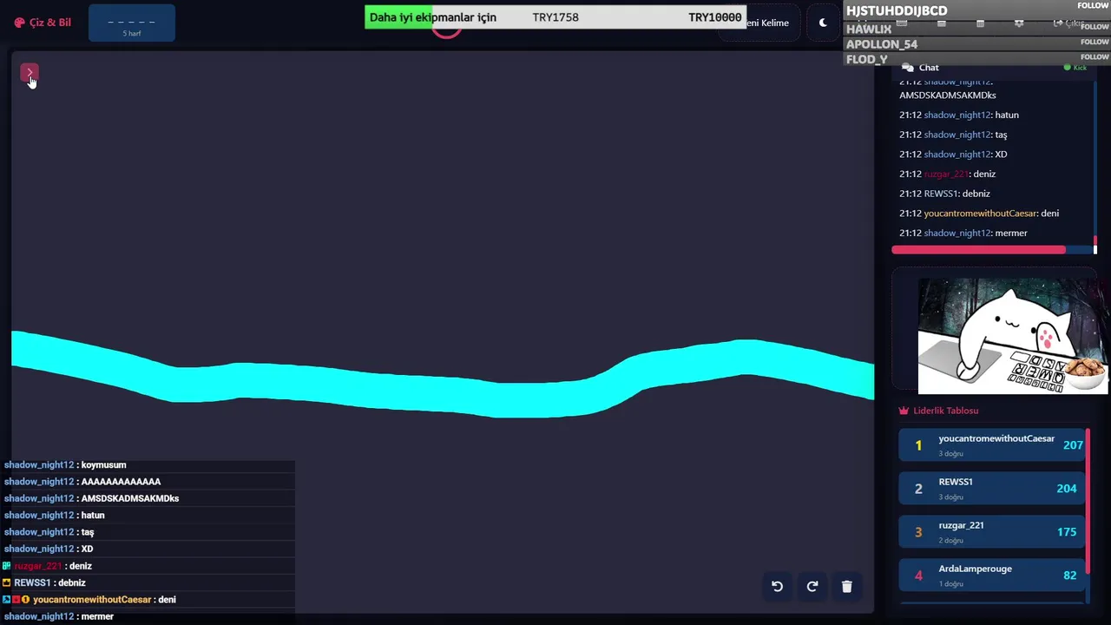Click 'koymusum' message in overlay chat
1111x625 pixels.
[x=65, y=465]
